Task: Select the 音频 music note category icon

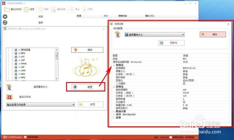Action: coord(5,23)
